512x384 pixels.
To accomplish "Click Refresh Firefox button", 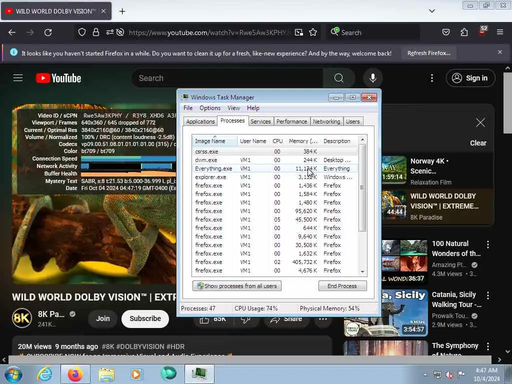I will pos(428,53).
